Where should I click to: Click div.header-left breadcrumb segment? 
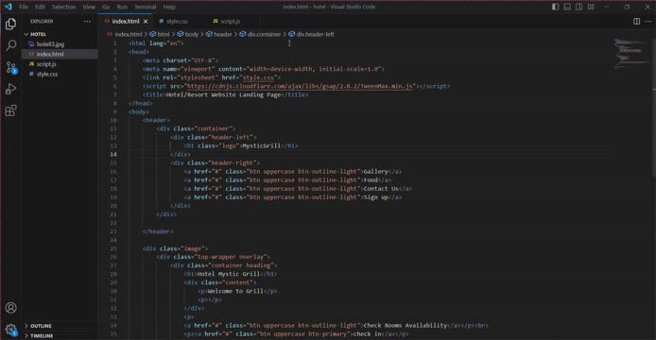(x=315, y=34)
